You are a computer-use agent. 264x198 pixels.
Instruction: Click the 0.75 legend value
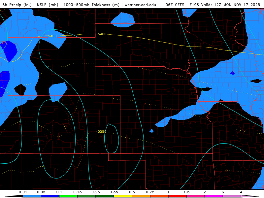coord(150,192)
